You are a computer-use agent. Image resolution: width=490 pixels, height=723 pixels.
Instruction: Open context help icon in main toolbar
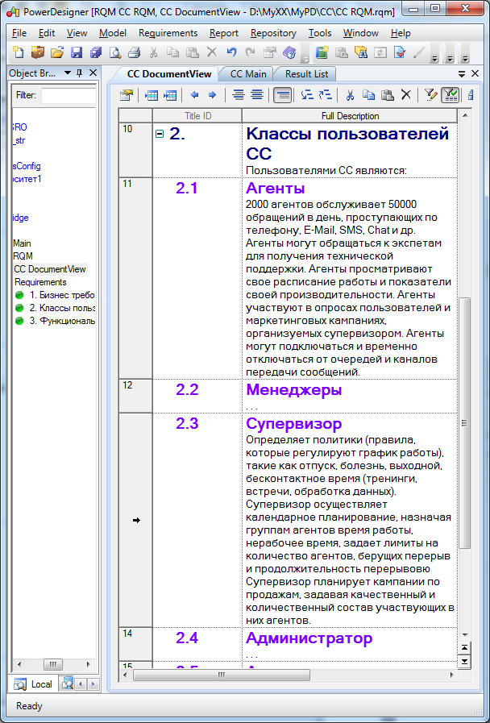pos(289,52)
